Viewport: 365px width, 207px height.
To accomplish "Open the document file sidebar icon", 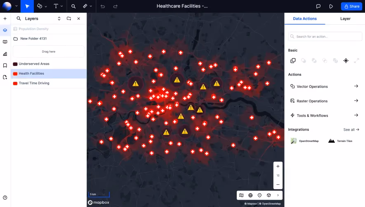I will 5,77.
